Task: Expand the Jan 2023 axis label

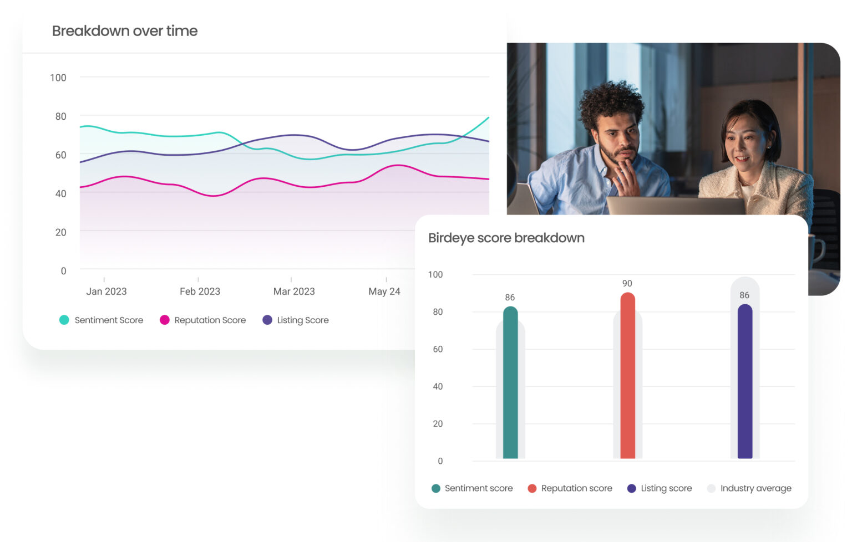Action: click(107, 291)
